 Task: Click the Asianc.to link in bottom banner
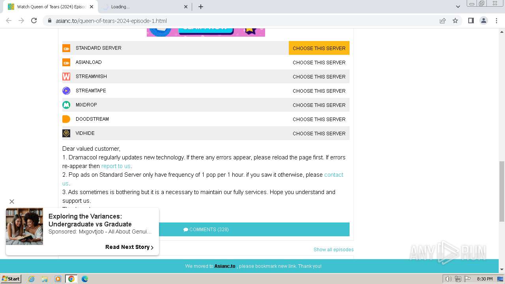[x=225, y=266]
